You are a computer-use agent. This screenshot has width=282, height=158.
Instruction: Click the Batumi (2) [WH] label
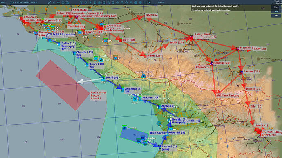[169, 148]
